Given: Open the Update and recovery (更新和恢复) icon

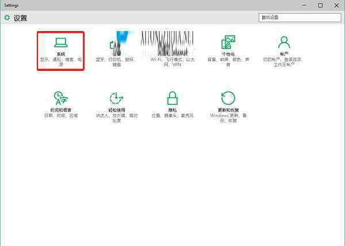Looking at the screenshot, I should [x=228, y=98].
